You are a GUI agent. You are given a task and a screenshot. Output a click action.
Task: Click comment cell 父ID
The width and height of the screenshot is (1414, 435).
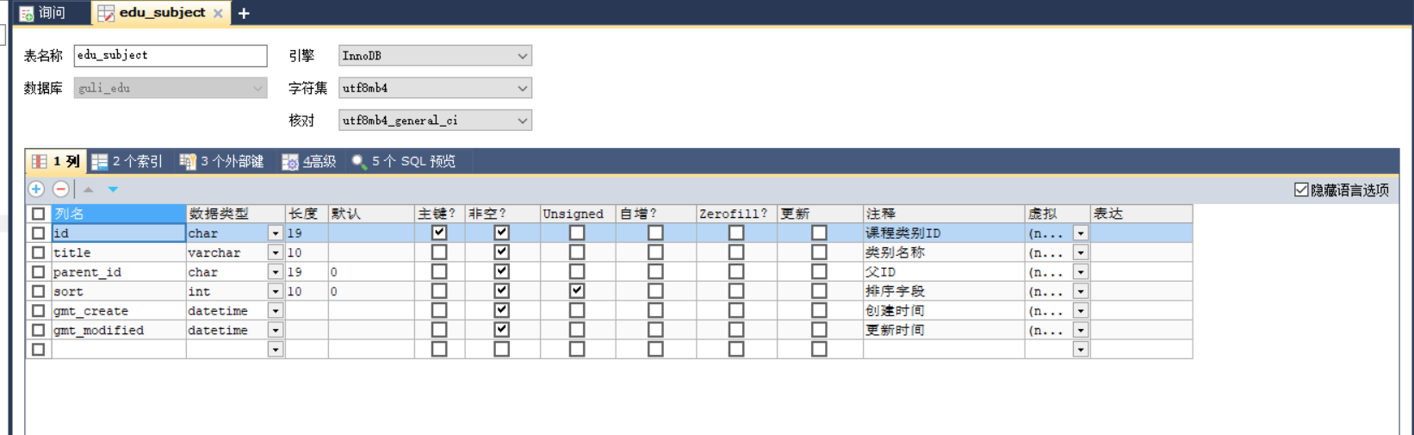point(944,272)
